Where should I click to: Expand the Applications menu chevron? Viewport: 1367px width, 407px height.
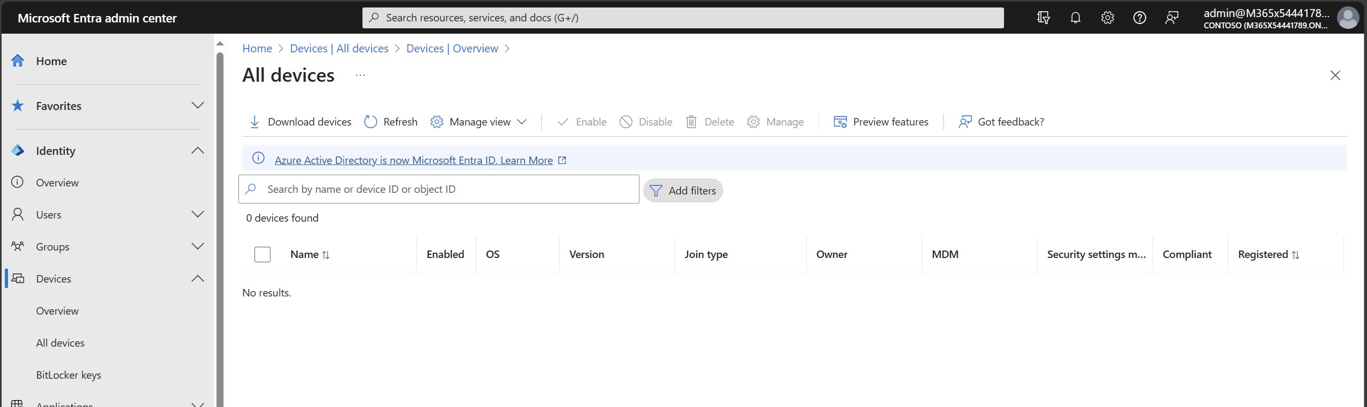(x=198, y=404)
